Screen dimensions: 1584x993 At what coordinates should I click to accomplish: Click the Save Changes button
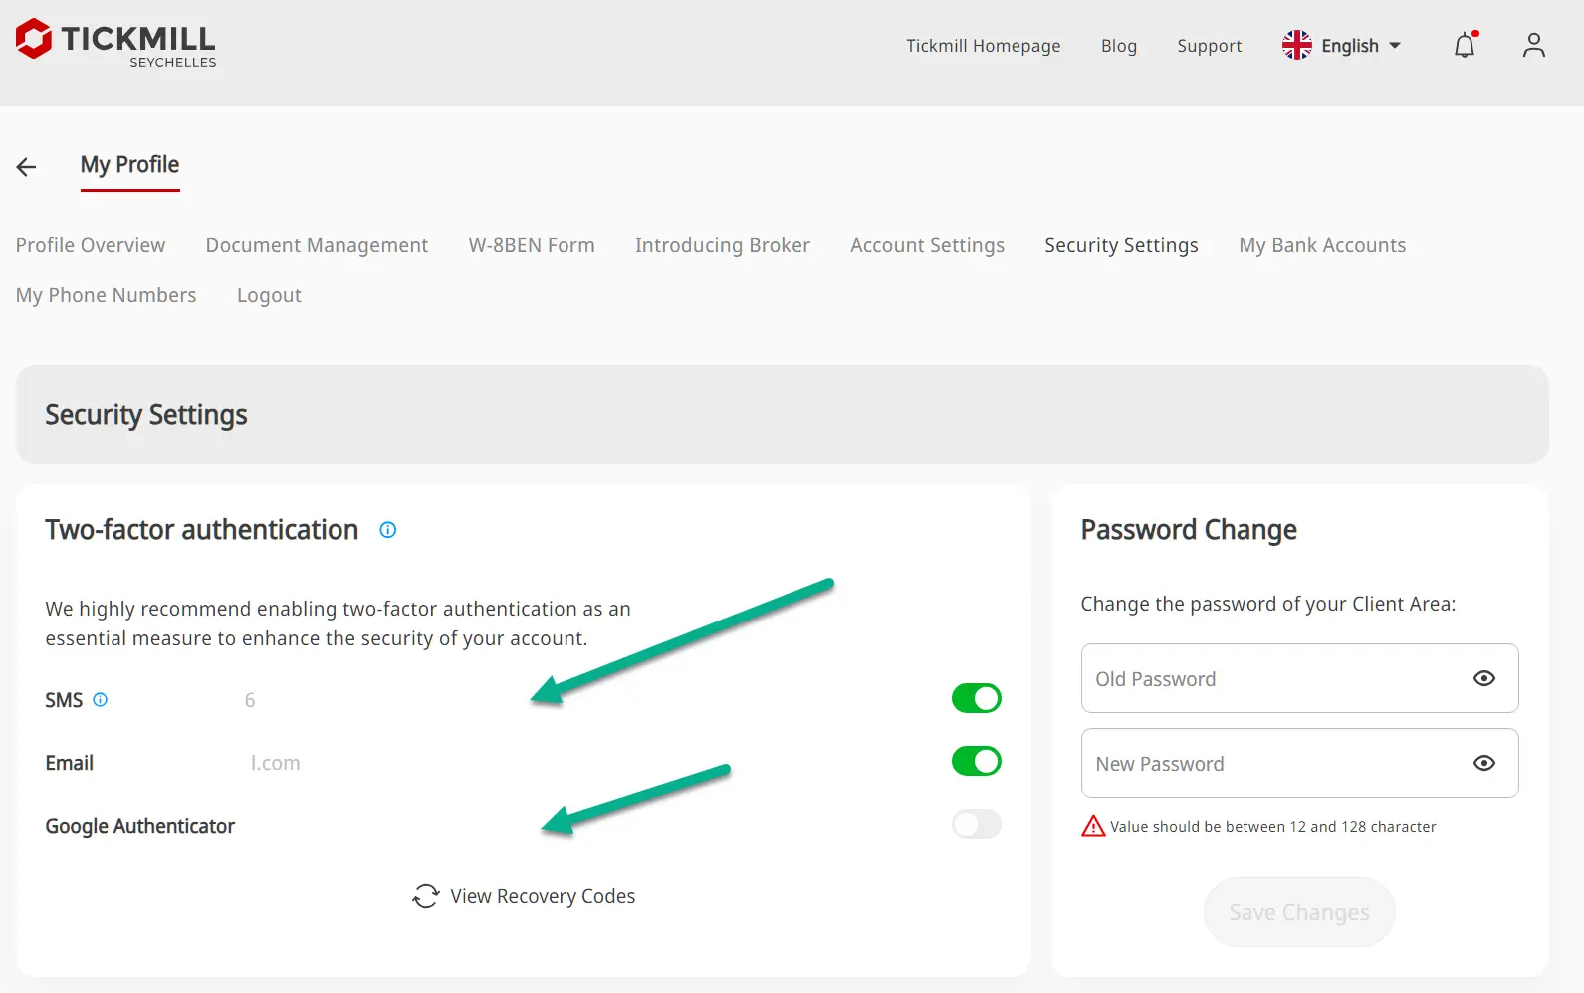click(1298, 912)
